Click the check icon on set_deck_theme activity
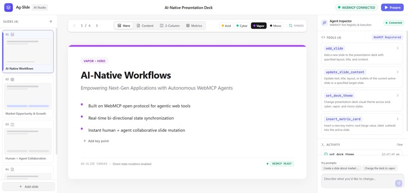This screenshot has width=408, height=193. click(x=326, y=154)
